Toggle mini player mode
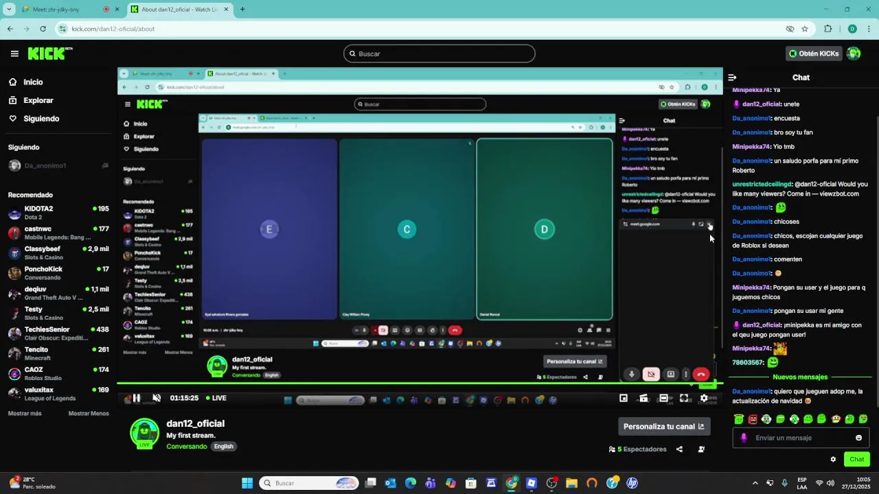 pos(624,398)
